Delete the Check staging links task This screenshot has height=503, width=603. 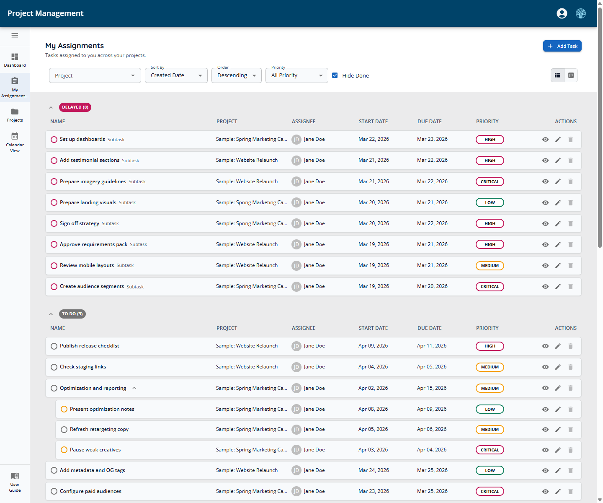[570, 367]
